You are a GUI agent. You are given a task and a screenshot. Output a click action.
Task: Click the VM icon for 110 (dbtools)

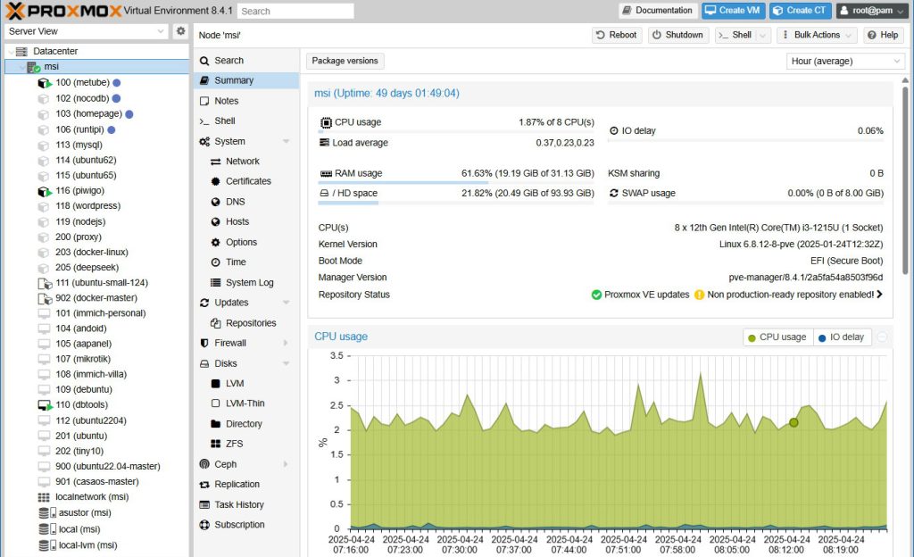[x=45, y=405]
